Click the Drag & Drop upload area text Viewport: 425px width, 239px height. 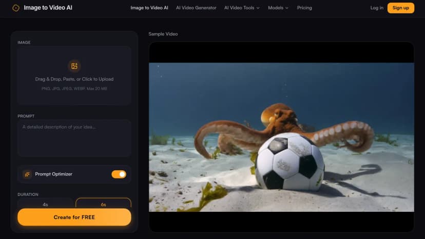74,79
